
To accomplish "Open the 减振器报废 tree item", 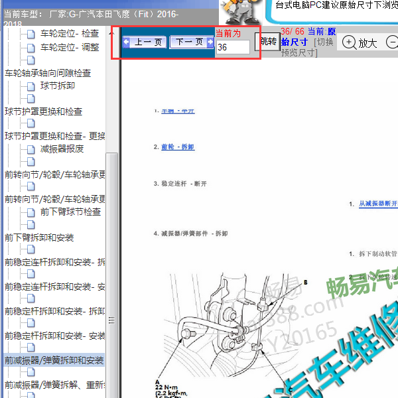I will point(62,149).
